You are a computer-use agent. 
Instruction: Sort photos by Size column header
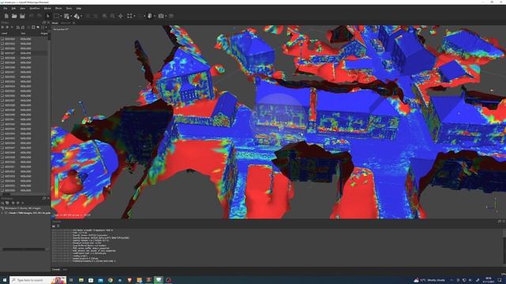coord(23,33)
